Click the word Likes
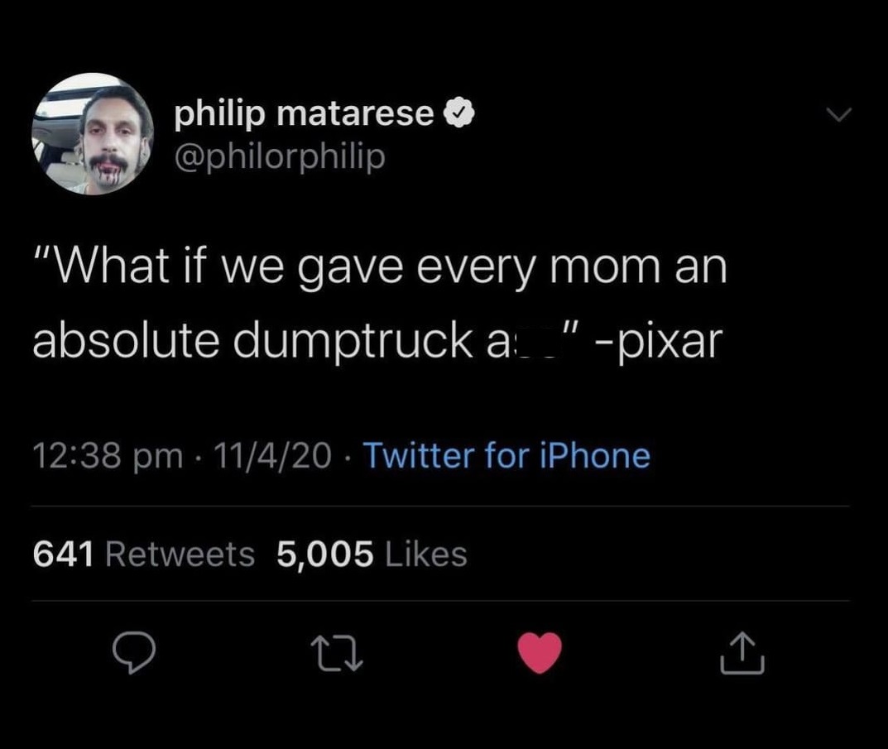Viewport: 888px width, 749px height. 425,554
